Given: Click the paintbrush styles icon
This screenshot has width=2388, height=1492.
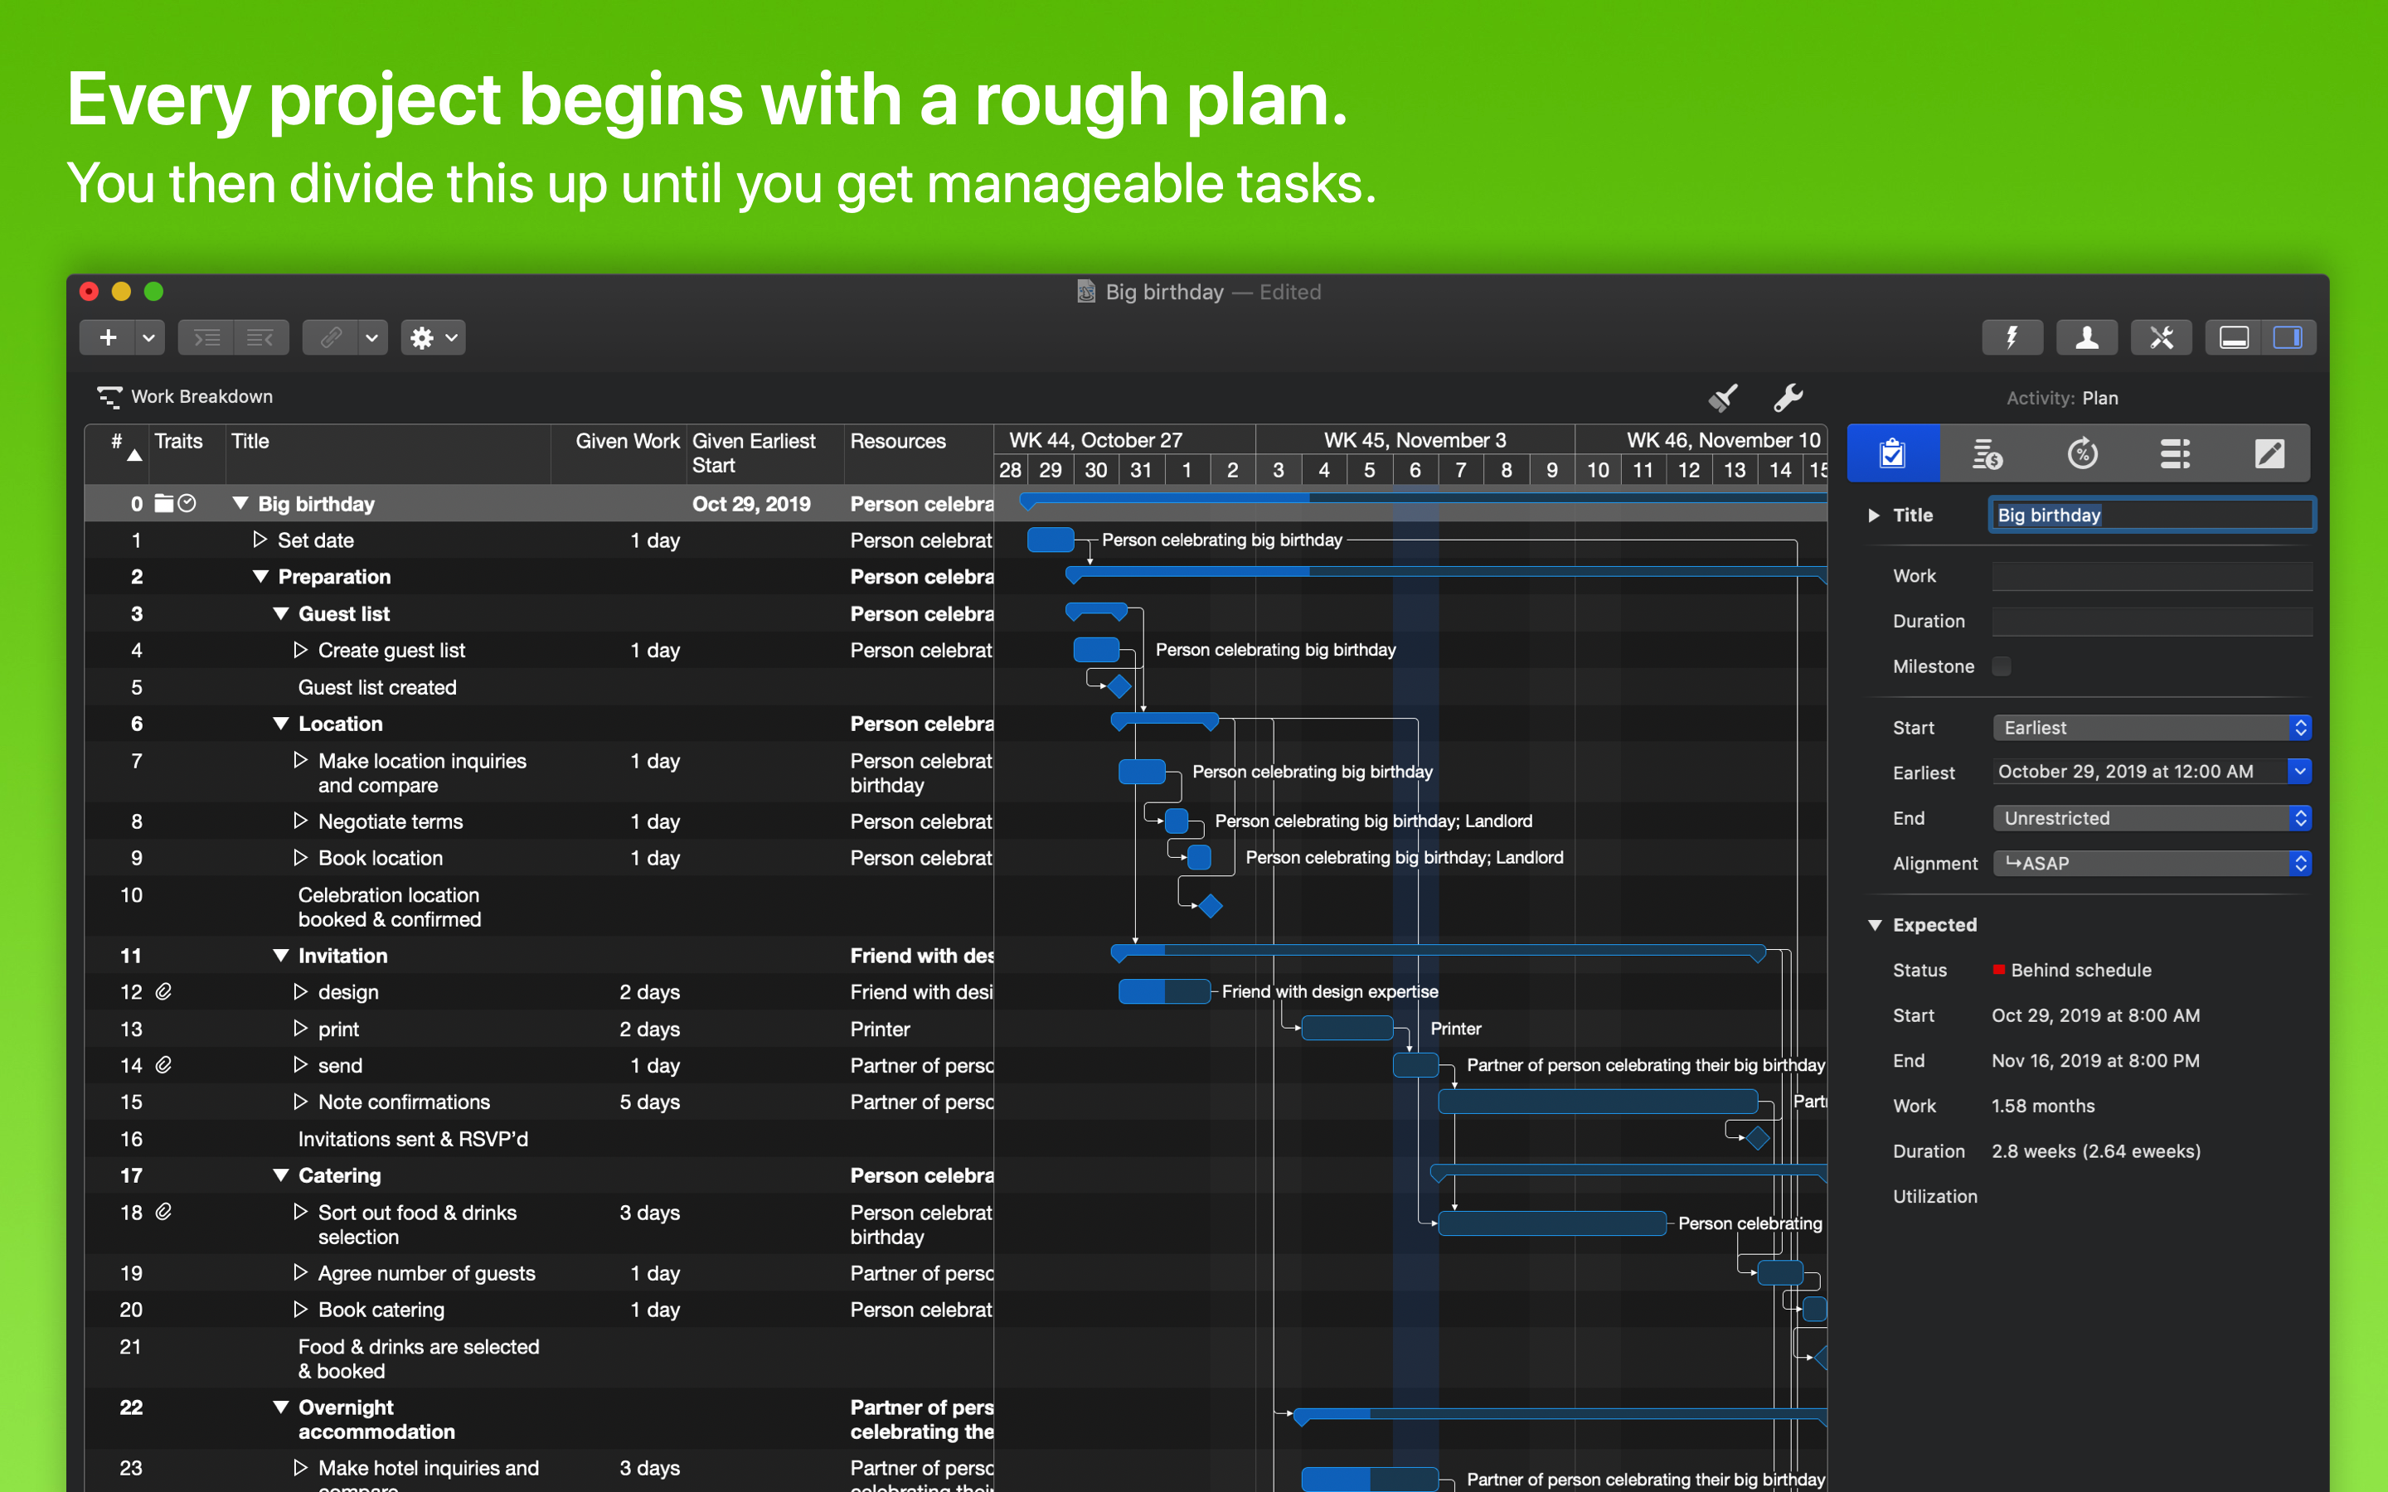Looking at the screenshot, I should [x=1723, y=398].
